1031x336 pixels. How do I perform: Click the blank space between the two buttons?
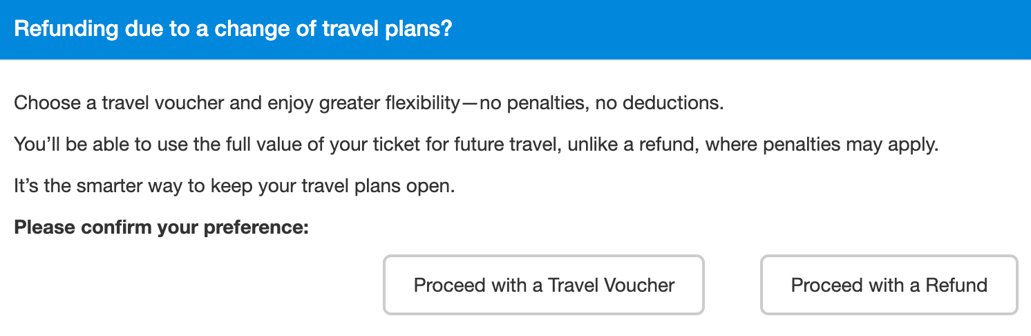point(732,285)
